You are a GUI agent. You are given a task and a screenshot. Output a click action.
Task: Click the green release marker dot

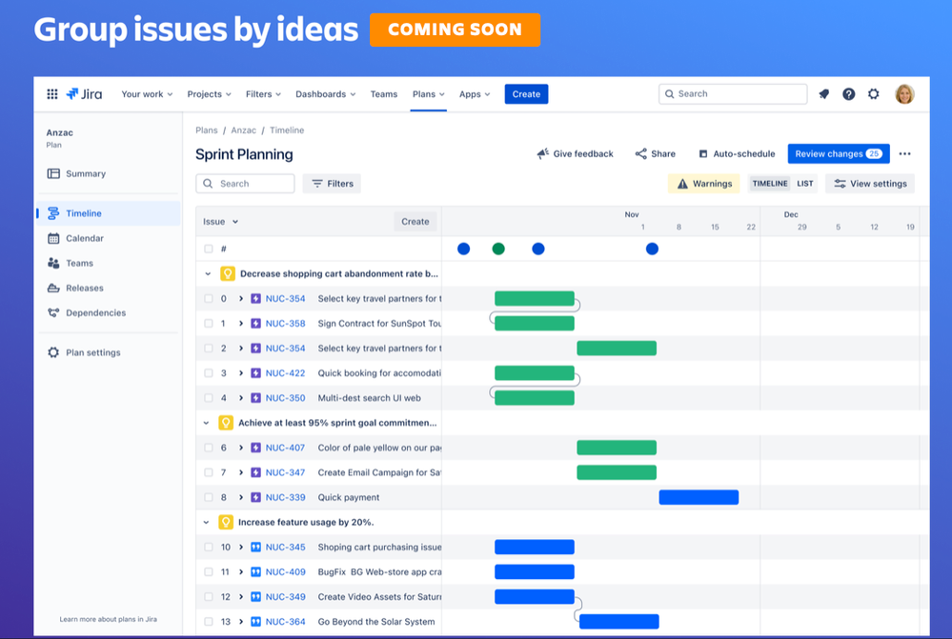click(x=498, y=249)
